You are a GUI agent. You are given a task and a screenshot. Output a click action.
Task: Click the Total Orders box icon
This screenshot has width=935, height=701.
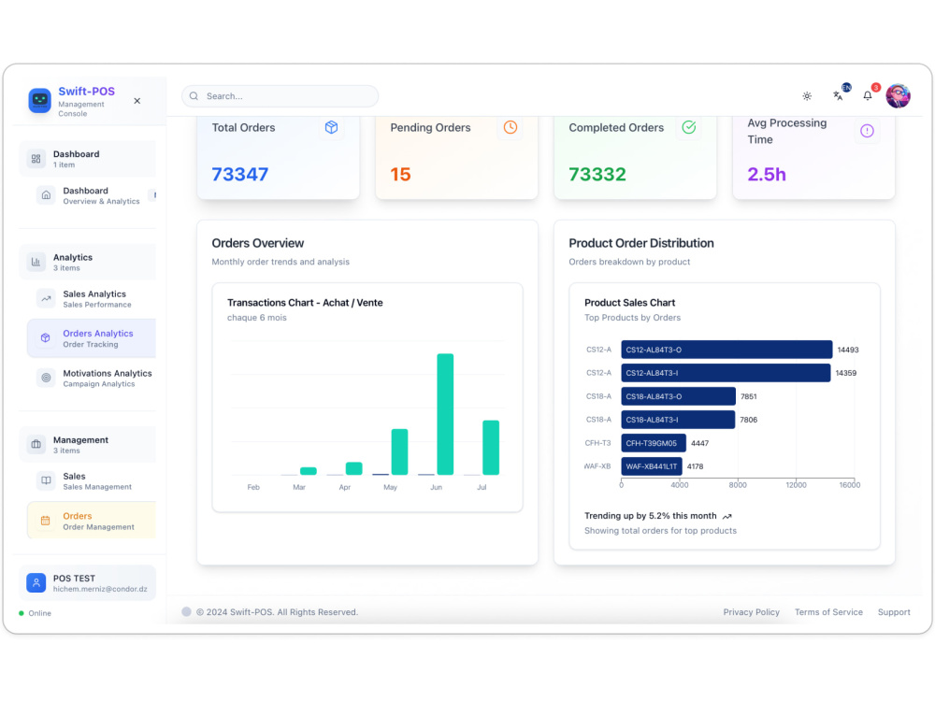(332, 127)
